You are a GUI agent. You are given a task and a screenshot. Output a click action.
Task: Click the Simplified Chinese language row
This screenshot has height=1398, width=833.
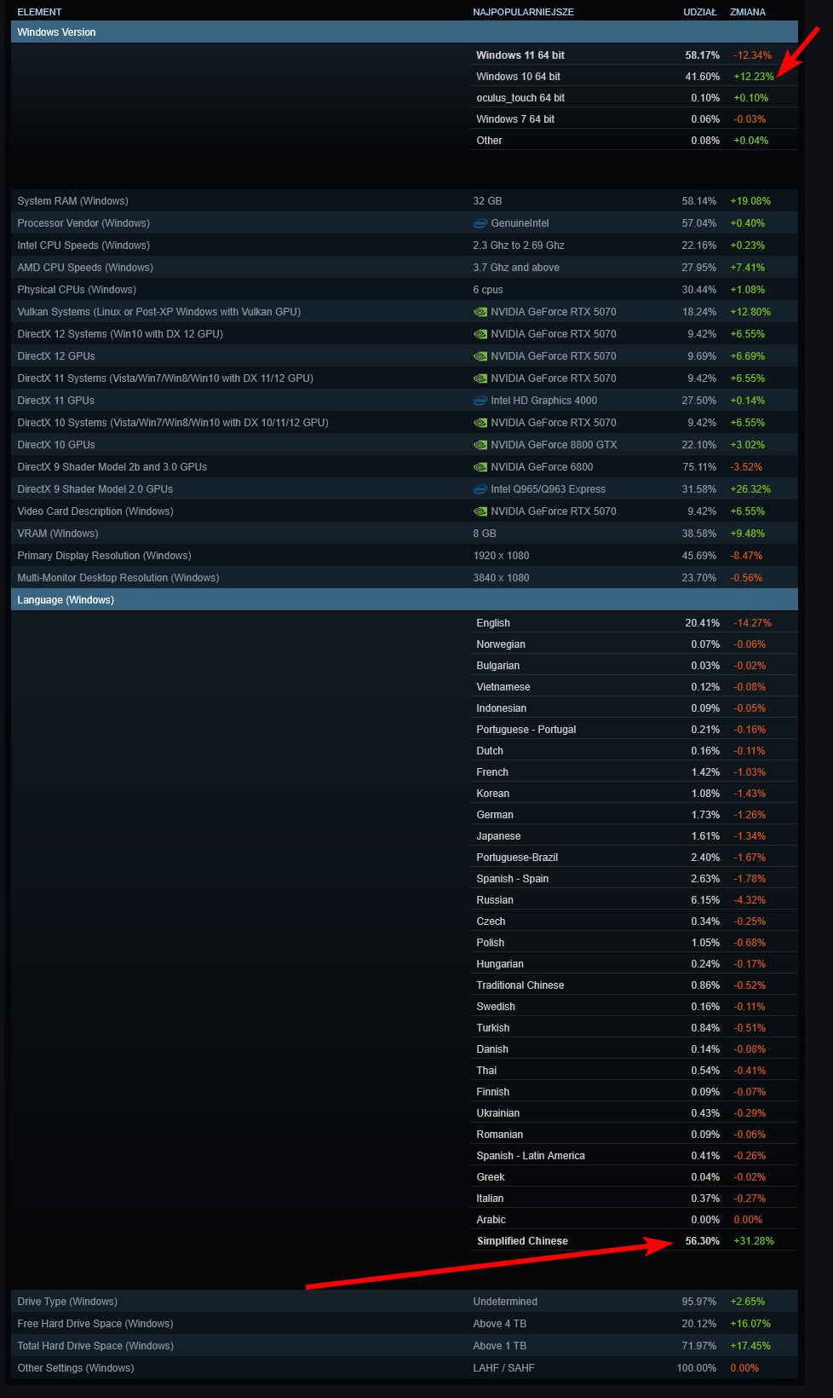634,1241
